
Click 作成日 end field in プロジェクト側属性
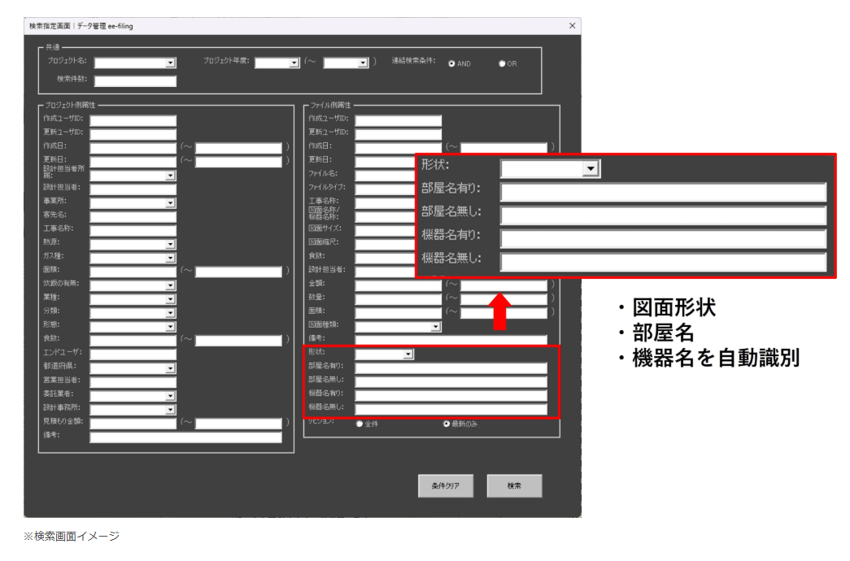click(x=238, y=148)
